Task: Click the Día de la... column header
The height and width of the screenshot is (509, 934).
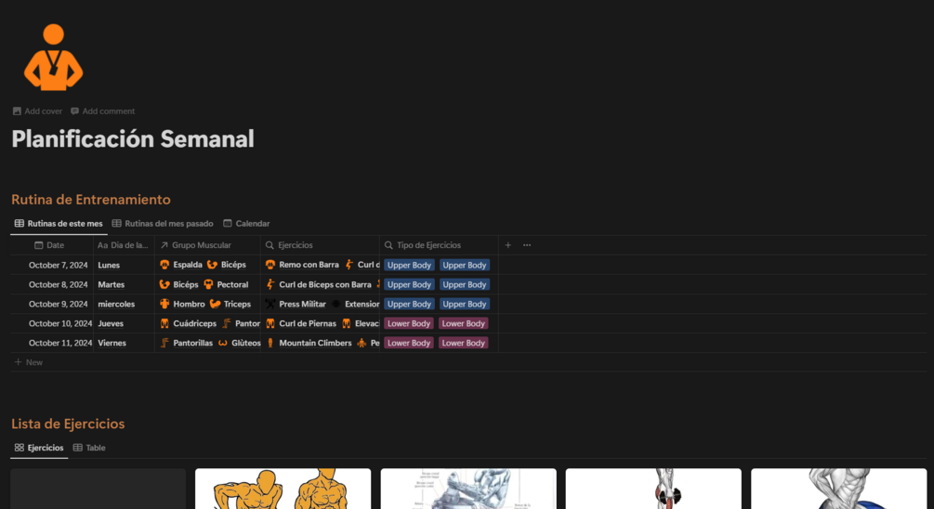Action: point(124,245)
